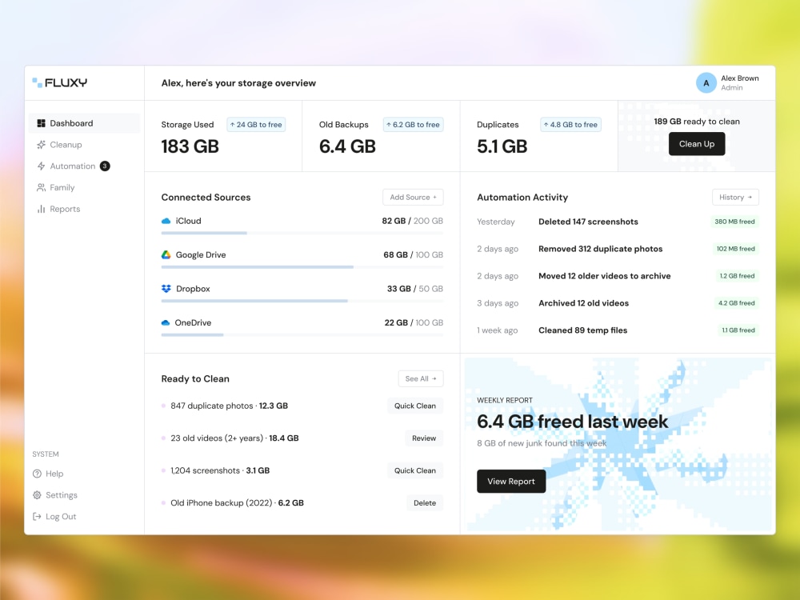
Task: Click the 5.1 GB duplicates value
Action: point(502,146)
